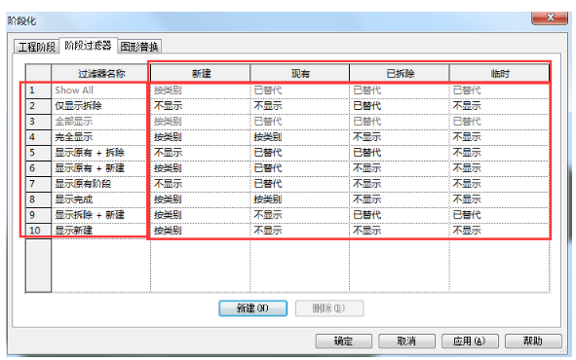Image resolution: width=576 pixels, height=360 pixels.
Task: Click row header number 1
Action: point(38,90)
